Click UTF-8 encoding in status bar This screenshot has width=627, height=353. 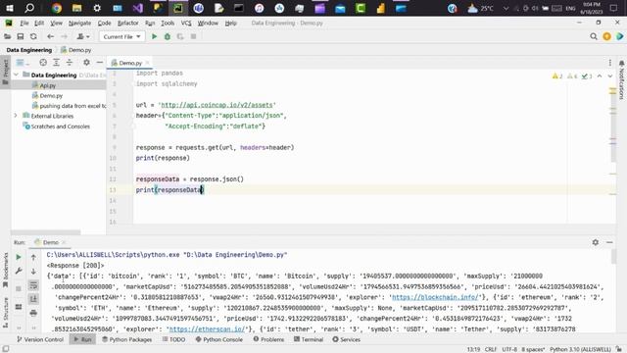509,349
